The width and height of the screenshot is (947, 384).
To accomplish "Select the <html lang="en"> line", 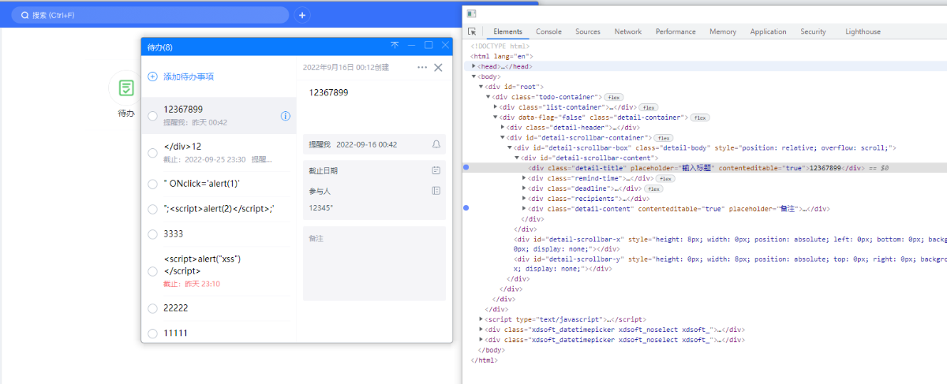I will [x=502, y=56].
